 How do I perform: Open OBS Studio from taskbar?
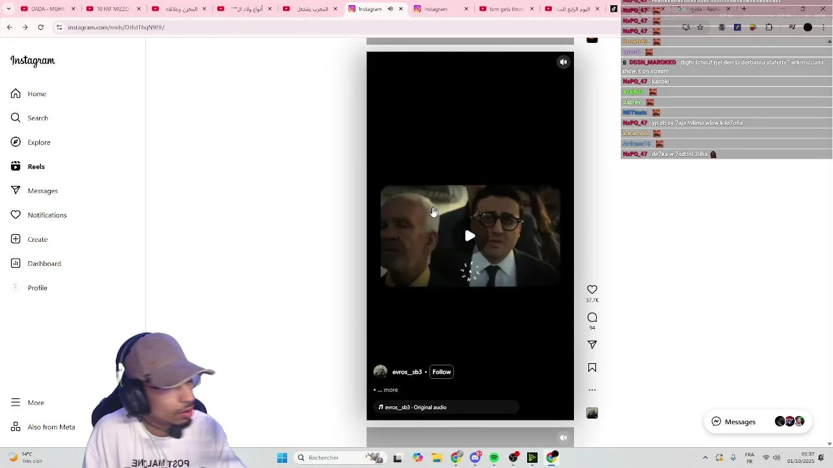[513, 458]
